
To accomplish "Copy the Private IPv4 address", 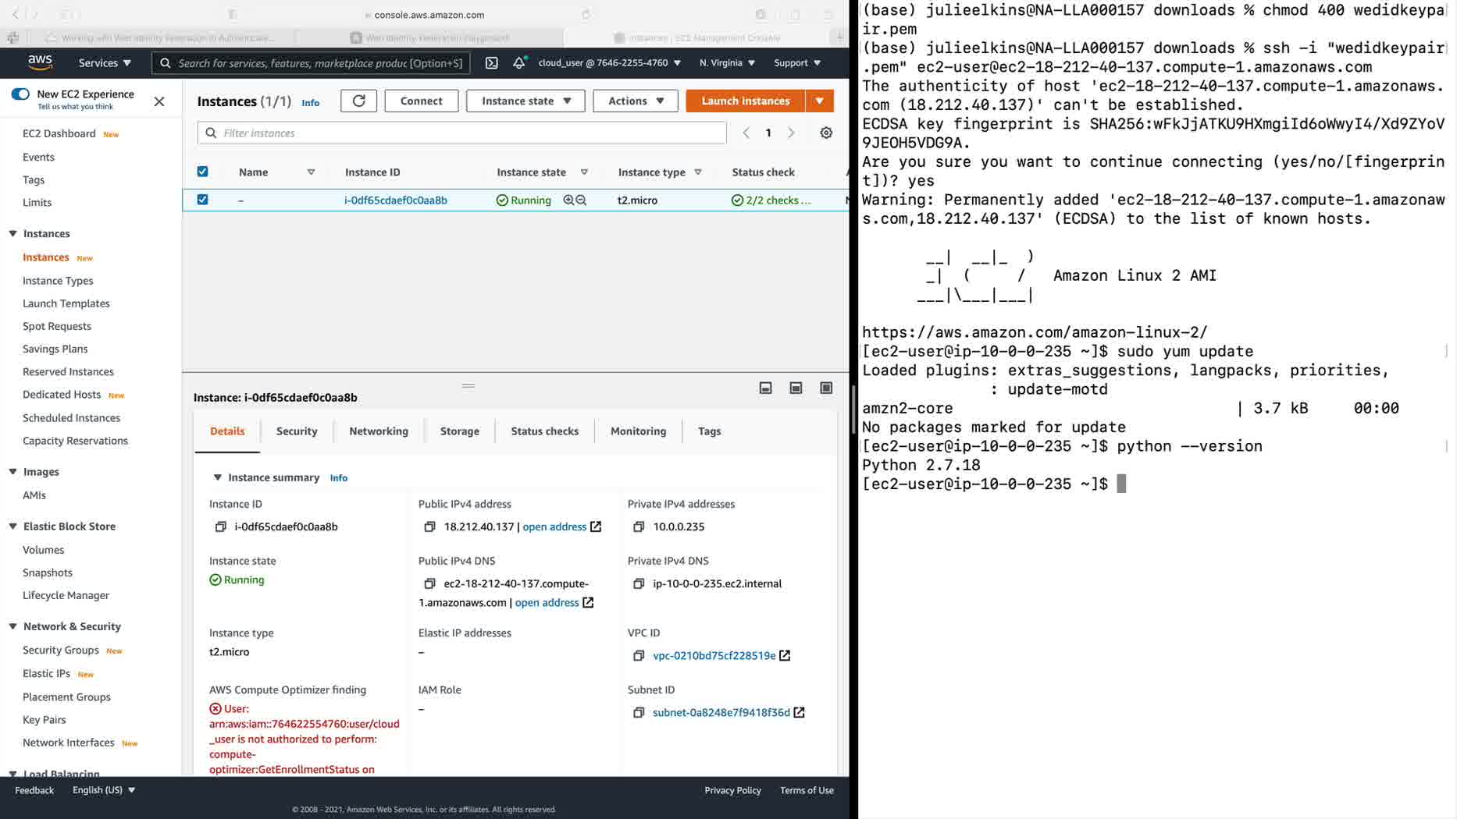I will [639, 527].
